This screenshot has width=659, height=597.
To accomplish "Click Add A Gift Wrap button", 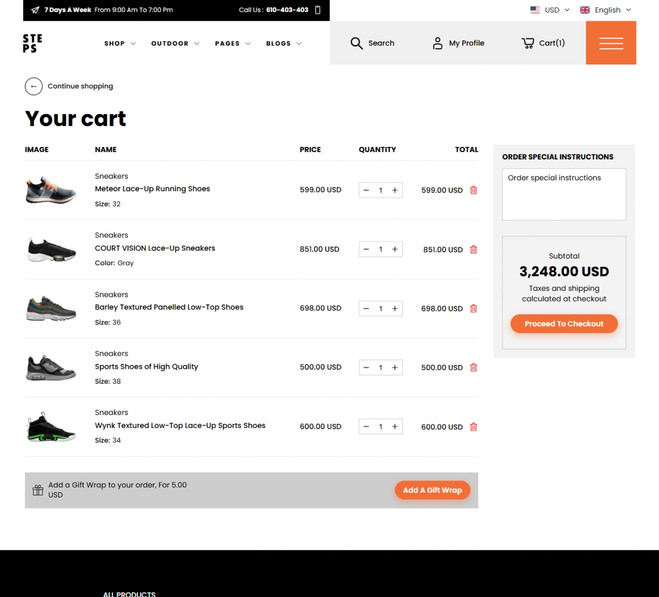I will [x=432, y=490].
